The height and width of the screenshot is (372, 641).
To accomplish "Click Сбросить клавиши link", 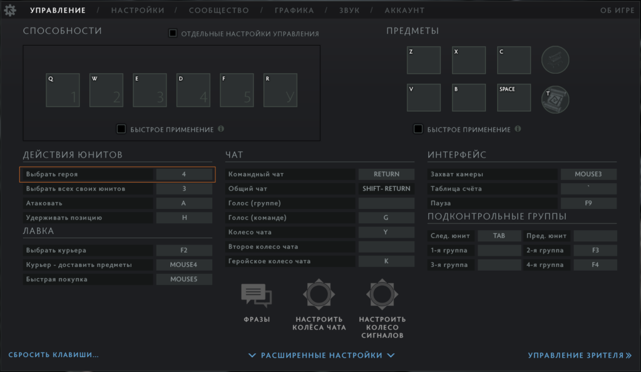I will point(54,355).
